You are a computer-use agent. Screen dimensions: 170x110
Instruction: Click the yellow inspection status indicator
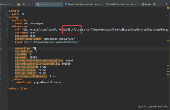(x=168, y=8)
